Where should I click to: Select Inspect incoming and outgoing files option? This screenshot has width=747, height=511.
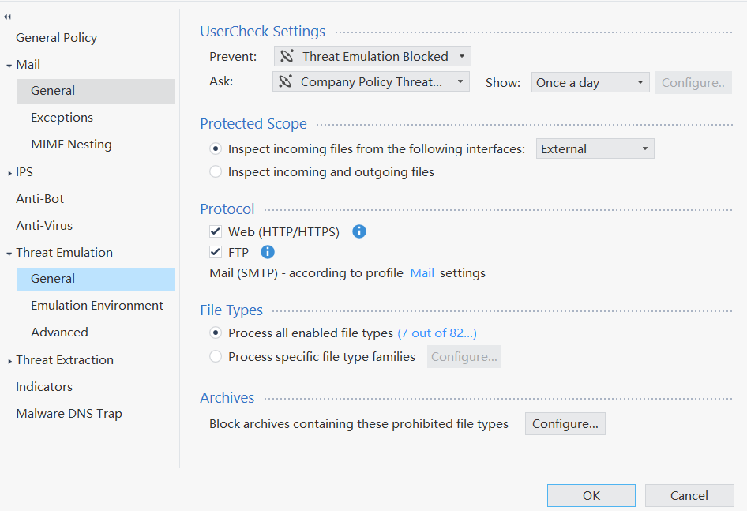click(x=216, y=171)
